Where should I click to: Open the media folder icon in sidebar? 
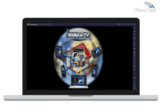134,59
